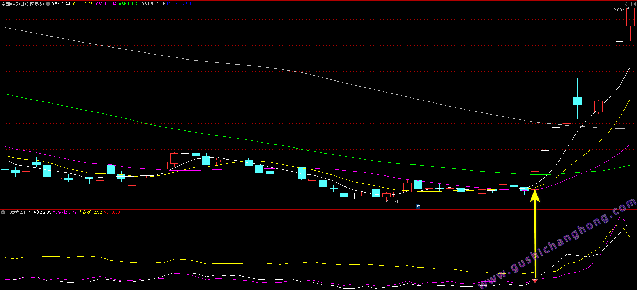637x290 pixels.
Task: Click the red diamond signal marker in indicator panel
Action: [x=535, y=281]
